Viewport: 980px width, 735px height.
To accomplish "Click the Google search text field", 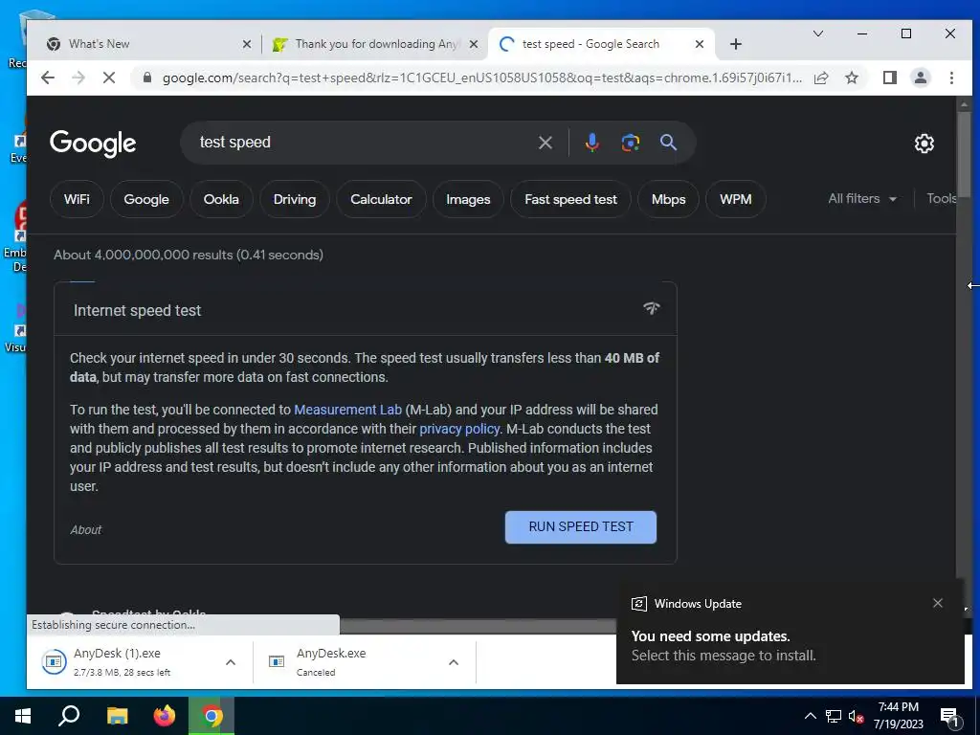I will tap(363, 143).
